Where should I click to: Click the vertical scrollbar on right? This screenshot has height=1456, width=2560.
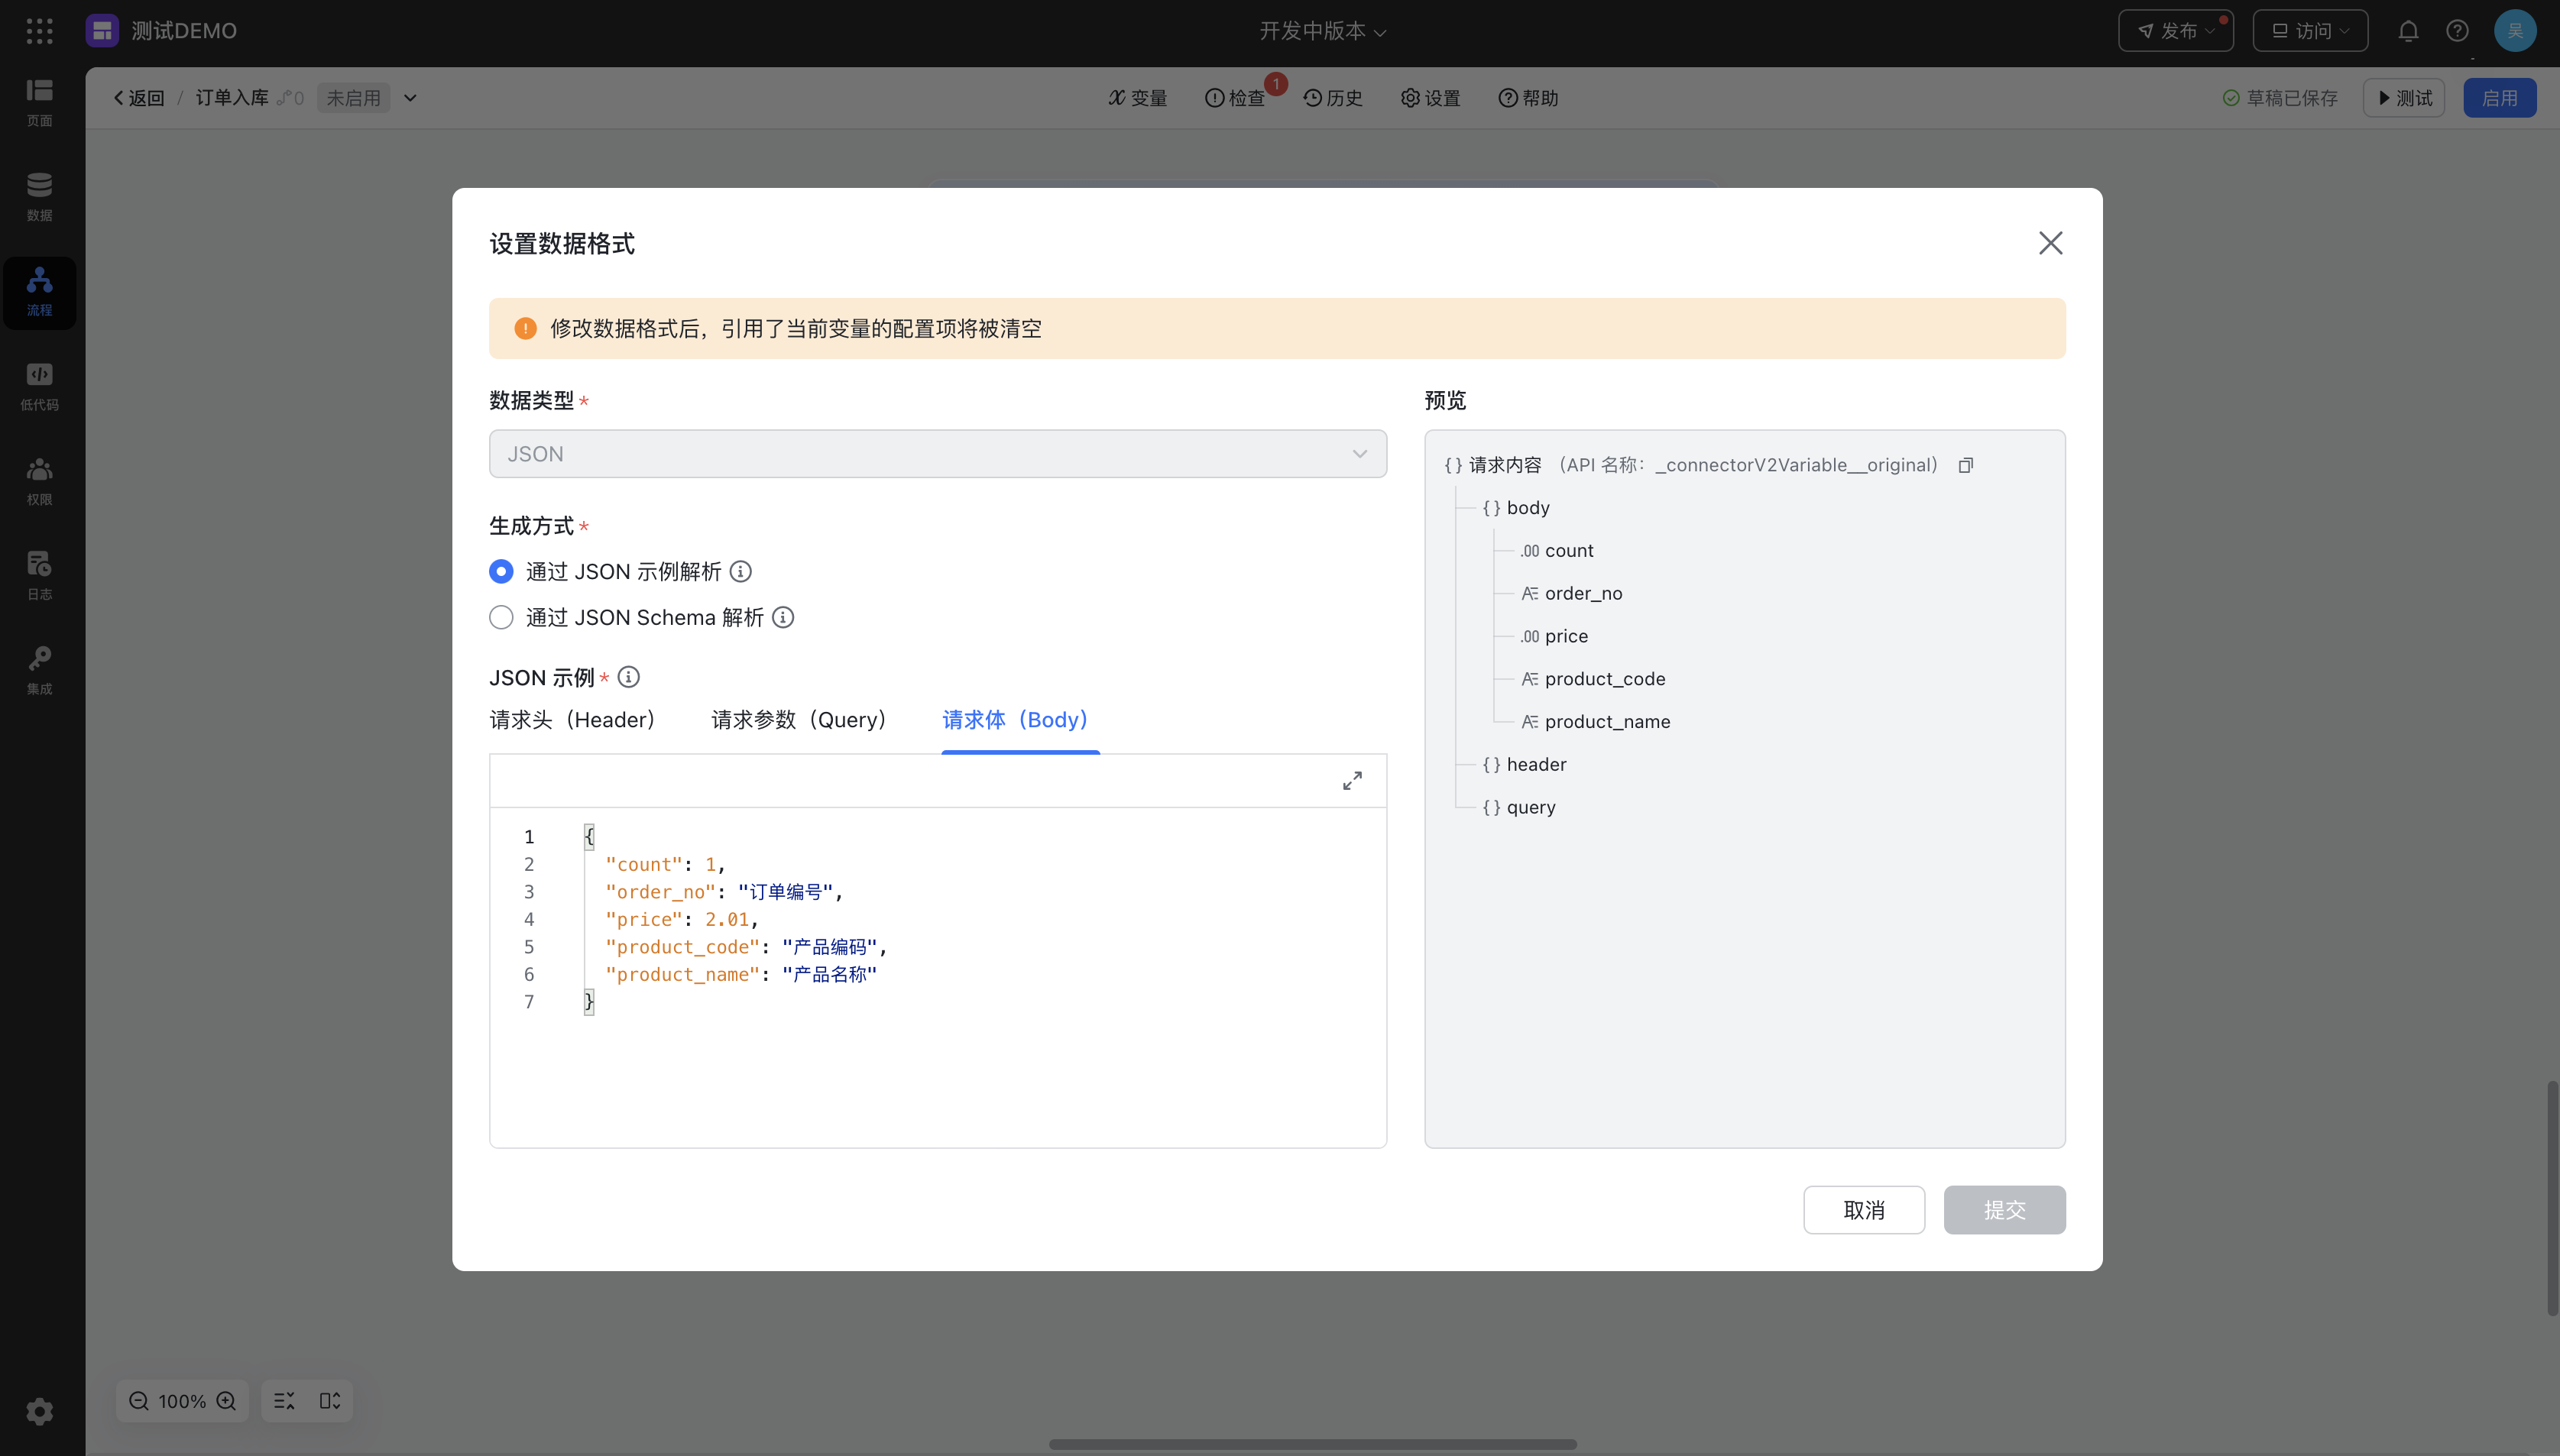(x=2553, y=1198)
